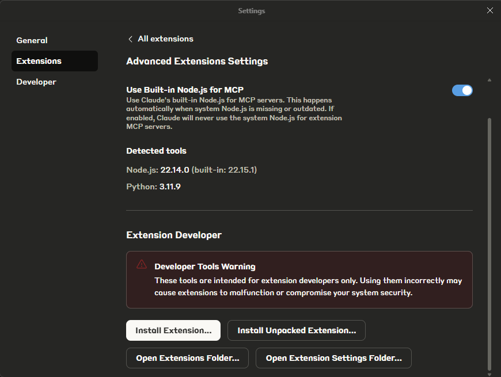Click the red warning triangle icon

tap(142, 265)
